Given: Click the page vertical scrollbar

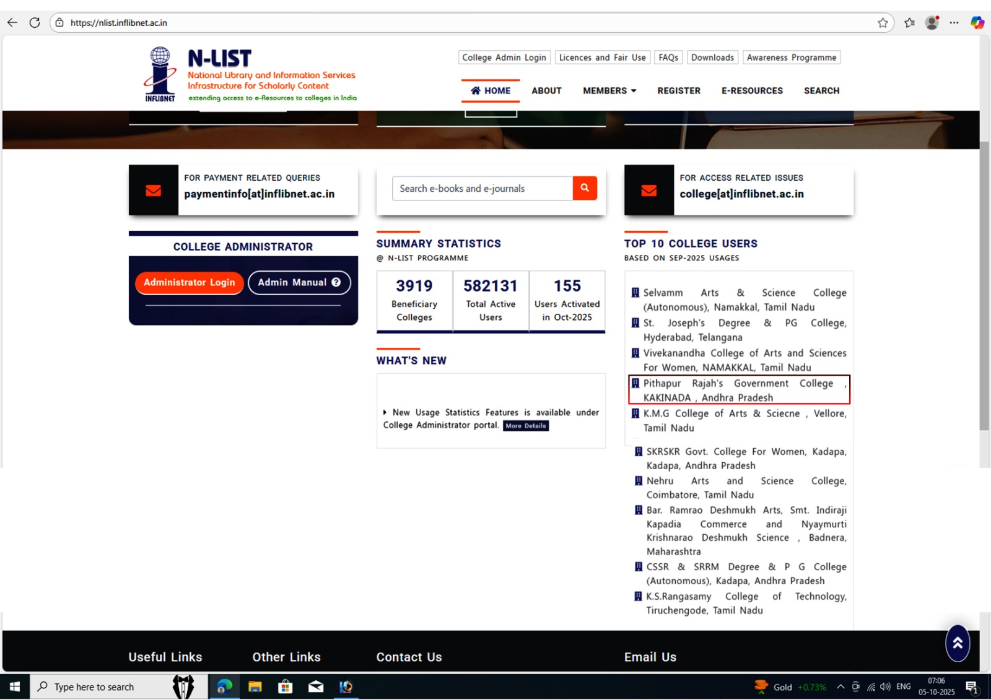Looking at the screenshot, I should [x=984, y=285].
